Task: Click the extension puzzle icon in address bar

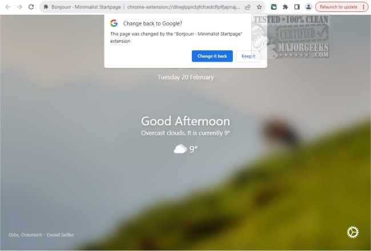Action: [46, 7]
